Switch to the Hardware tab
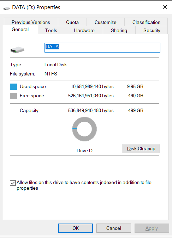 pyautogui.click(x=84, y=30)
